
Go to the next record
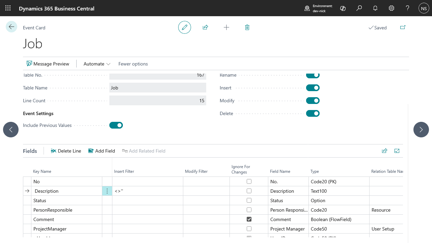tap(421, 130)
